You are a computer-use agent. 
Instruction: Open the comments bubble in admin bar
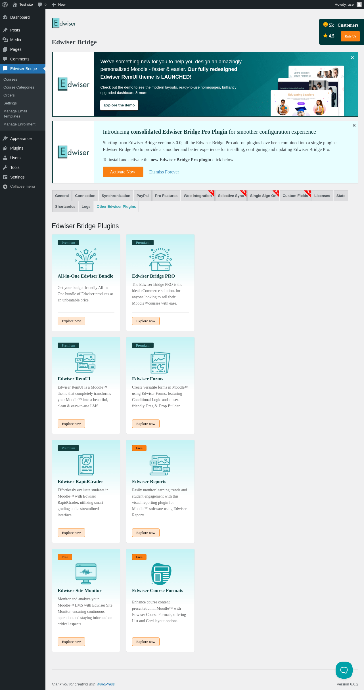(x=40, y=5)
